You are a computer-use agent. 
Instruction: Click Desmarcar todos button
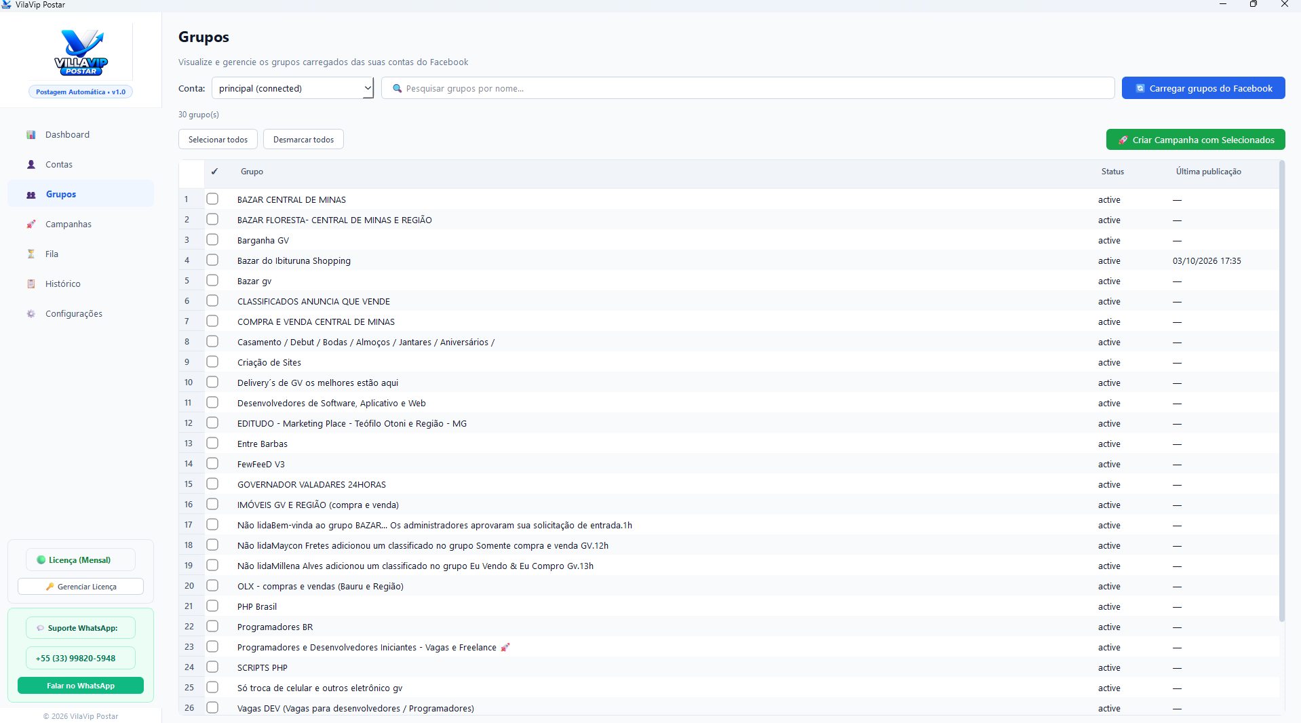(x=303, y=139)
